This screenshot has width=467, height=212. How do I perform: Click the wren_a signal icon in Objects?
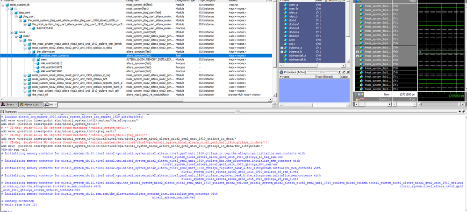pyautogui.click(x=285, y=5)
